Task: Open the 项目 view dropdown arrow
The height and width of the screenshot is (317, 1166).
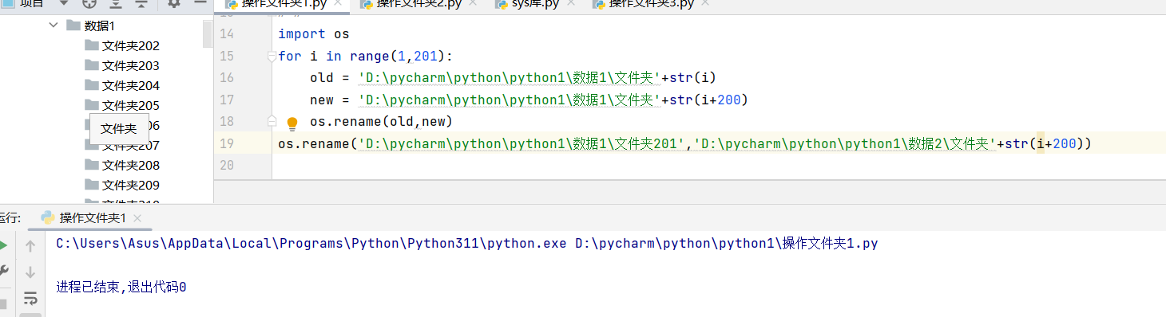Action: (64, 3)
